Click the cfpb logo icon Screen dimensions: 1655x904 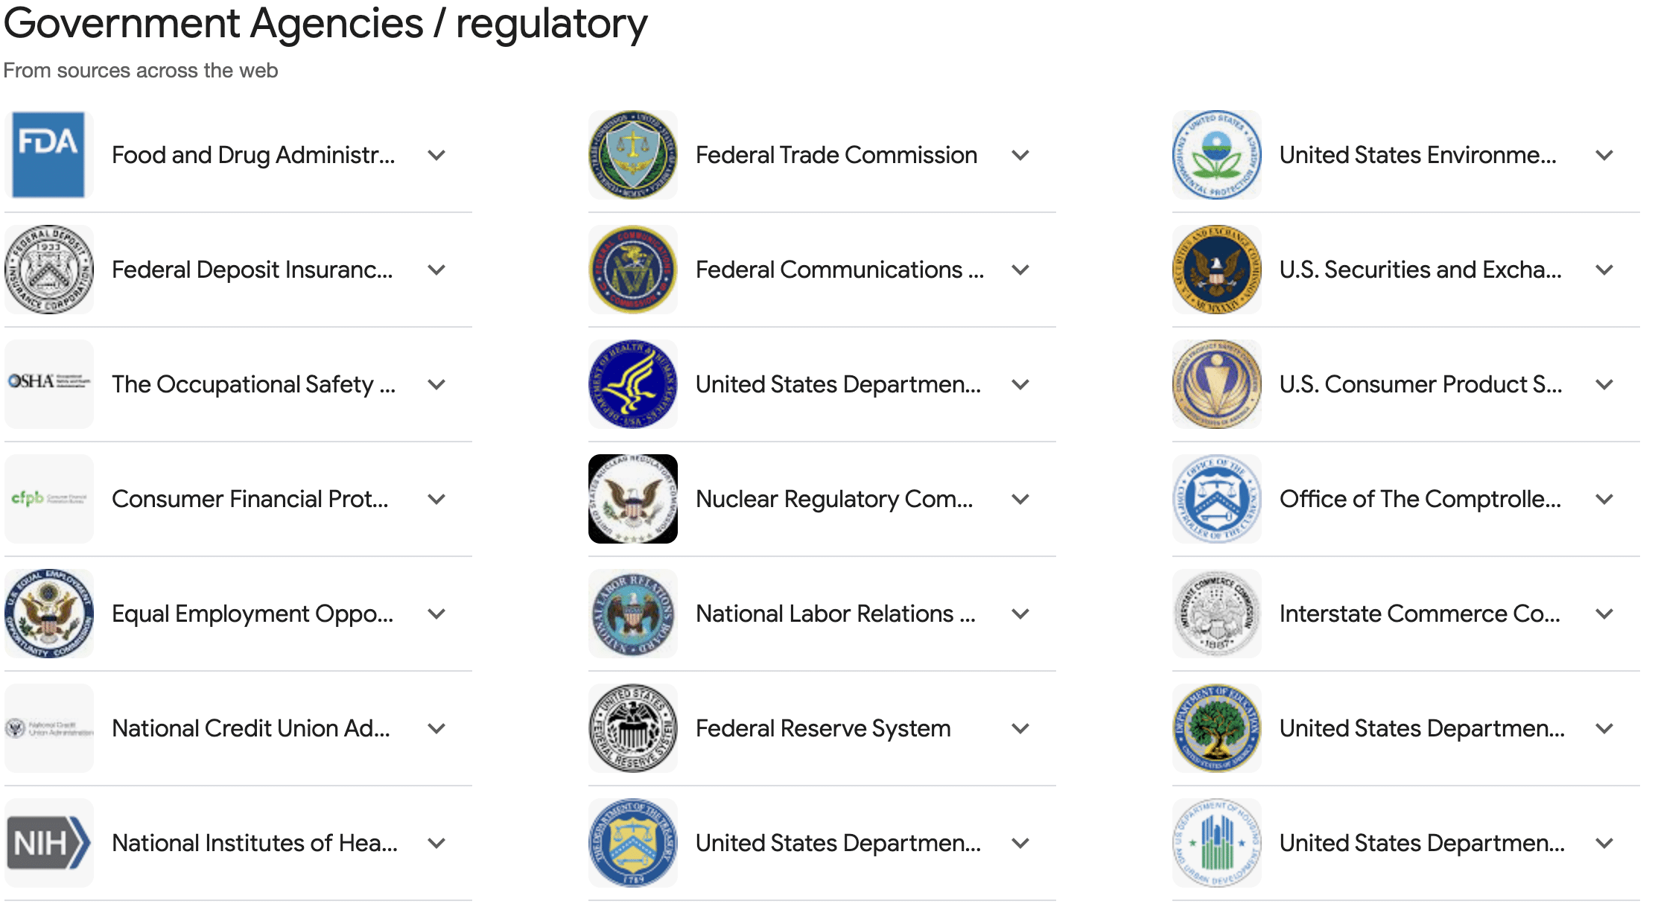click(49, 499)
